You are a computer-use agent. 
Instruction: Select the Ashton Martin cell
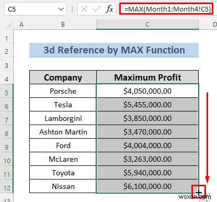coord(63,132)
